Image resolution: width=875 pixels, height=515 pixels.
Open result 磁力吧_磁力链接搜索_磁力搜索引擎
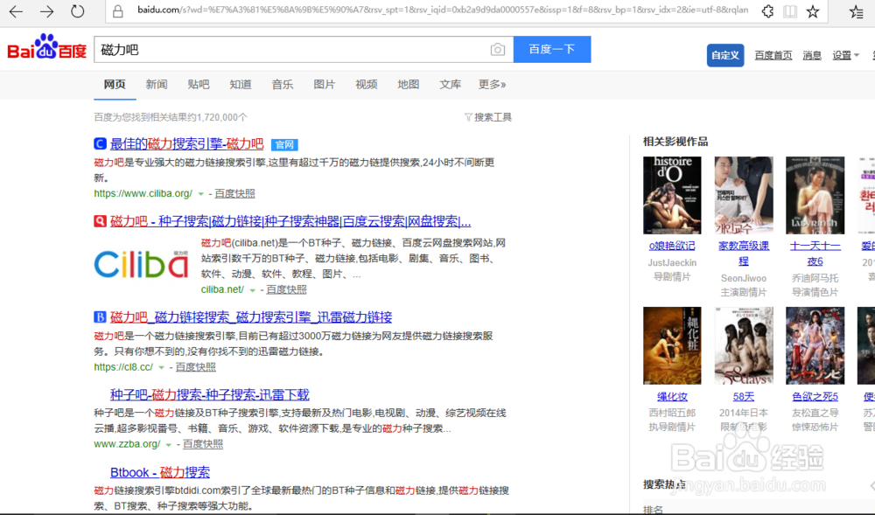click(251, 317)
